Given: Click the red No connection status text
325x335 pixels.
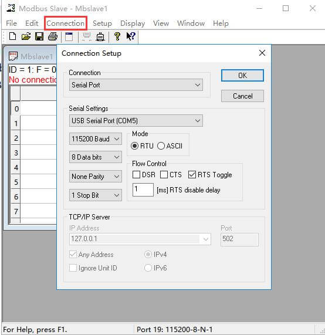Looking at the screenshot, I should point(33,80).
